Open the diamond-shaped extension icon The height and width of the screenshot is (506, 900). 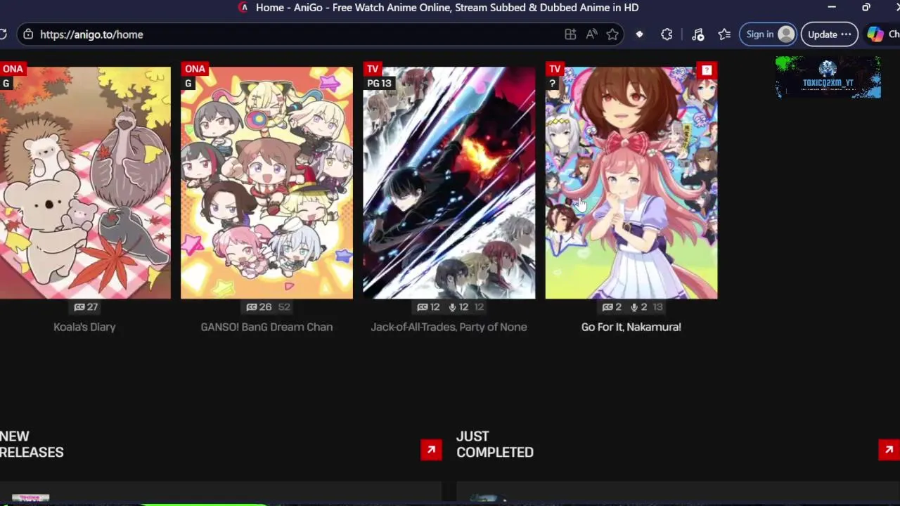coord(639,34)
